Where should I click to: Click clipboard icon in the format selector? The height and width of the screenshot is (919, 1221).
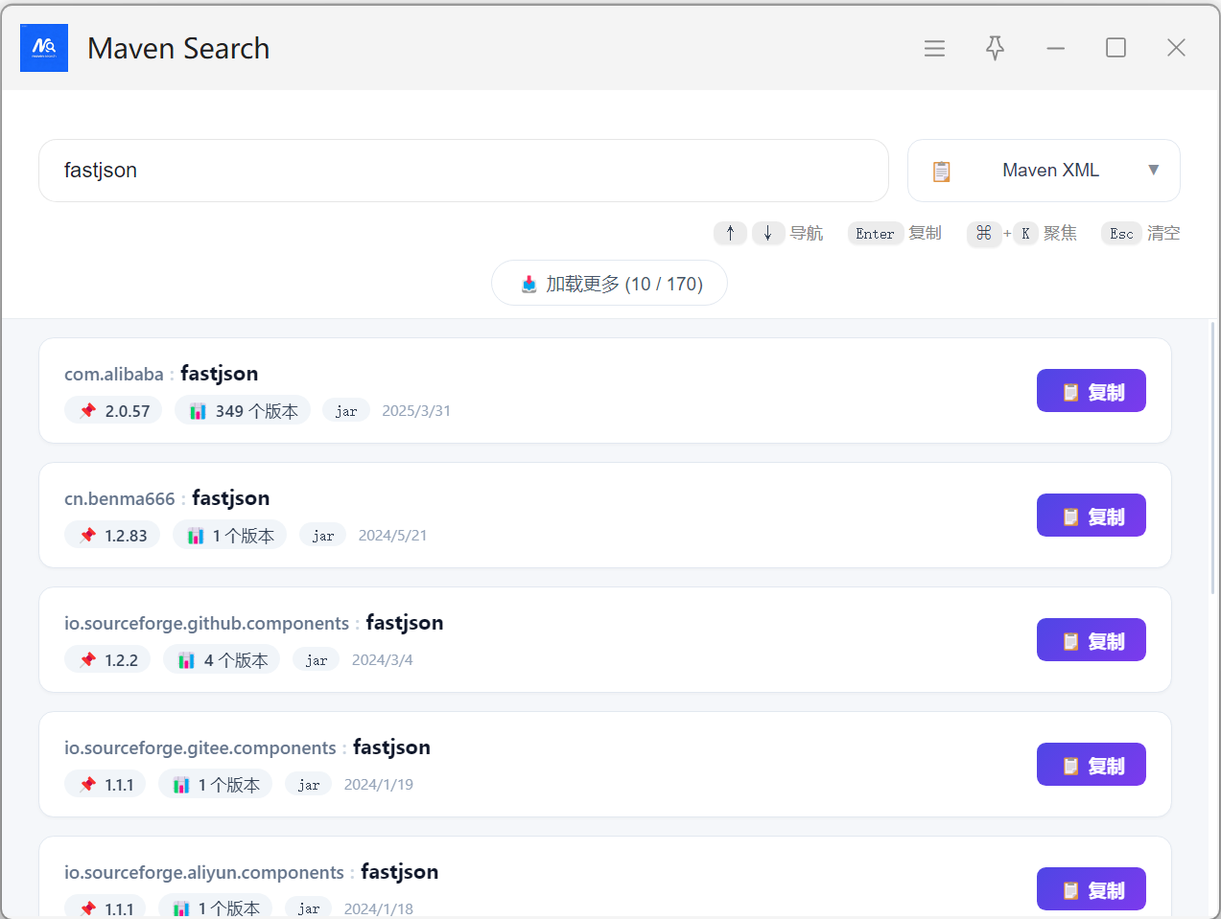942,171
